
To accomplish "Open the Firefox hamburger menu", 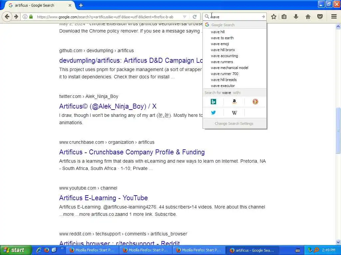I will (x=334, y=17).
